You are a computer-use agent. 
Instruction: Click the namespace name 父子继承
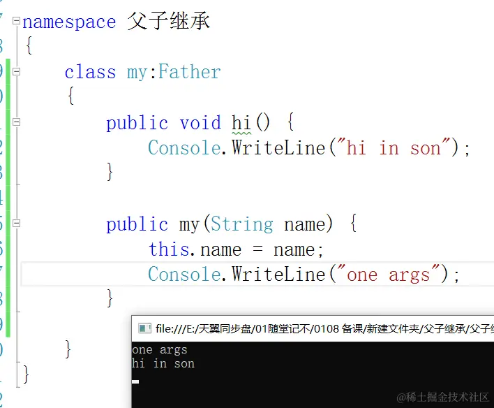click(168, 21)
